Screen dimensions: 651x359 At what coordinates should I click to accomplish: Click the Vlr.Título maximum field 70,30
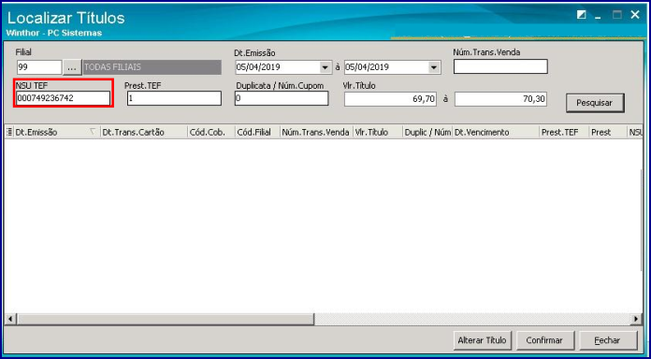500,99
